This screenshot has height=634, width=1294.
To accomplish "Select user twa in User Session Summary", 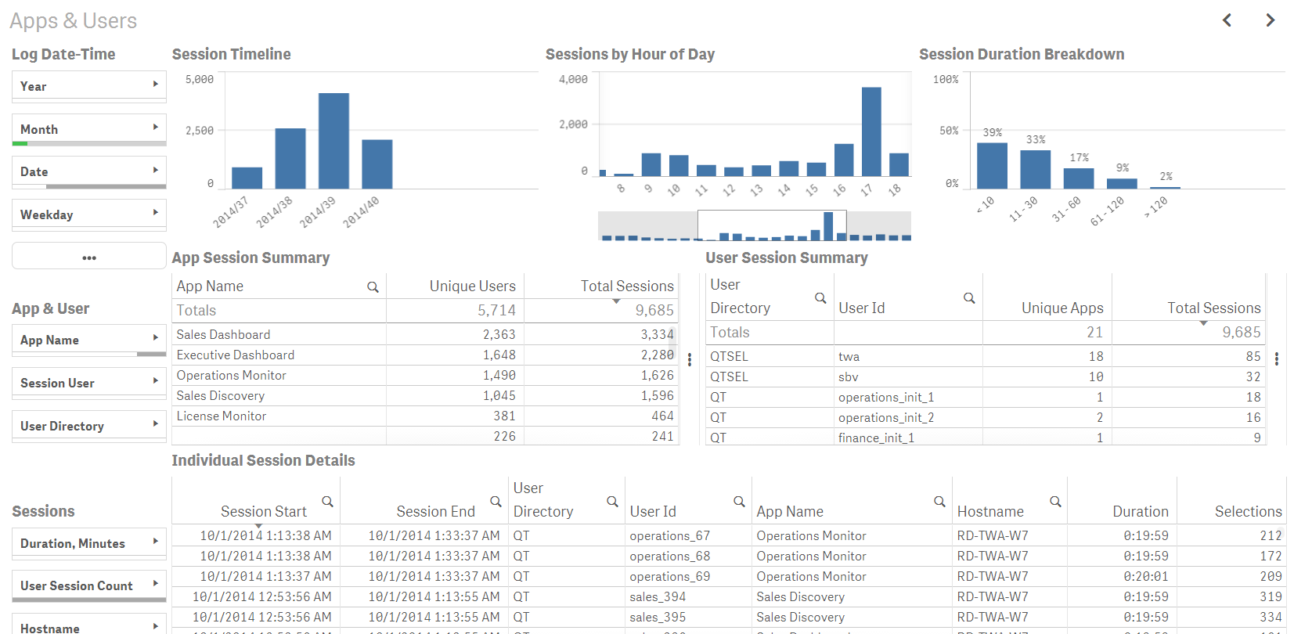I will (849, 356).
